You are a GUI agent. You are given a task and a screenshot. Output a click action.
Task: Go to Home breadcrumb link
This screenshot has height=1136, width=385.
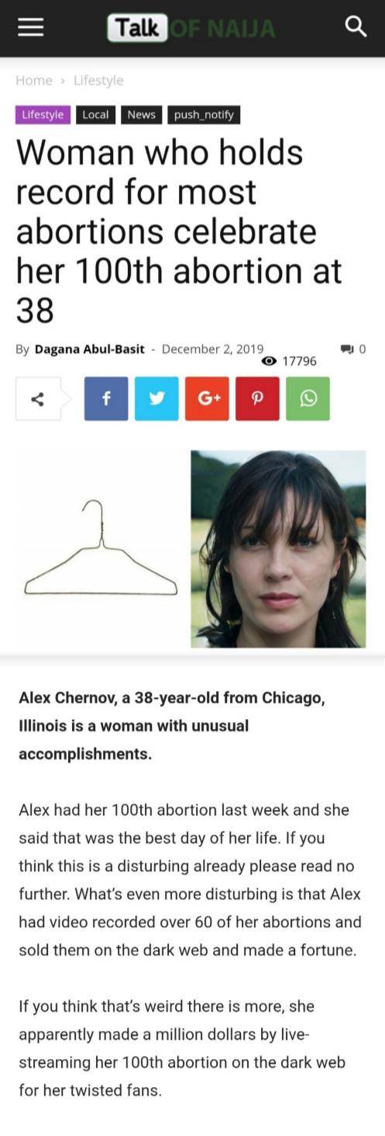coord(34,81)
